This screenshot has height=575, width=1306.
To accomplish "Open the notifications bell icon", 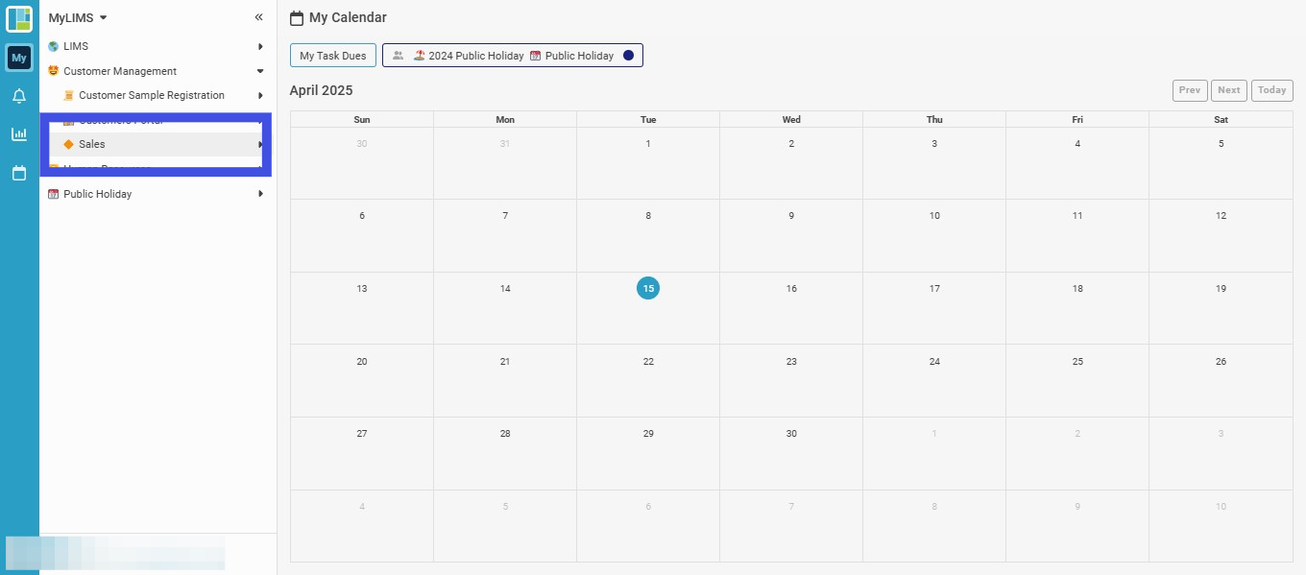I will (x=19, y=96).
